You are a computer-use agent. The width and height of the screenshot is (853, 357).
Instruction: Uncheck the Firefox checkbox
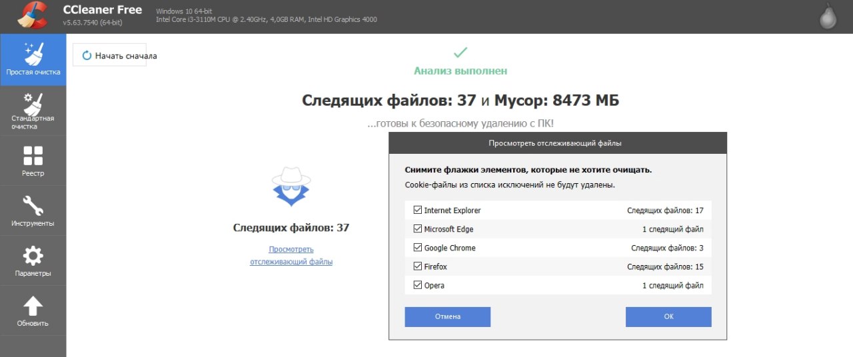pos(418,266)
